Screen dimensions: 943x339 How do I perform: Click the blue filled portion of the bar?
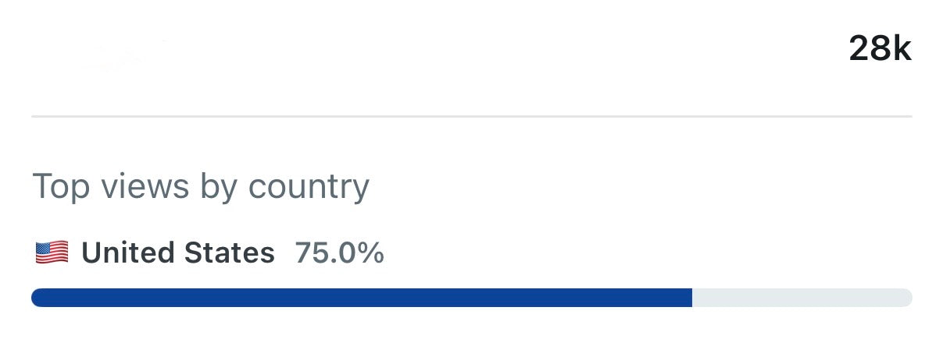[x=361, y=298]
